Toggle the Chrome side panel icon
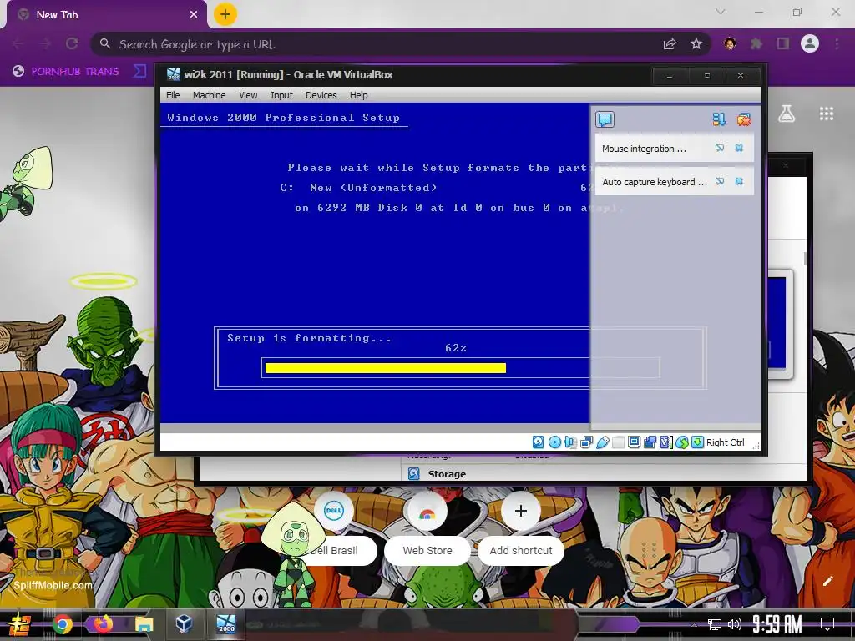 pyautogui.click(x=783, y=43)
